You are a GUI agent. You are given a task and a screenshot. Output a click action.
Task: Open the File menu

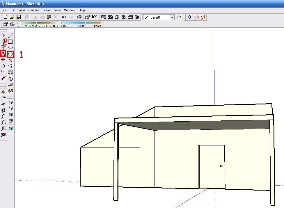coord(4,10)
